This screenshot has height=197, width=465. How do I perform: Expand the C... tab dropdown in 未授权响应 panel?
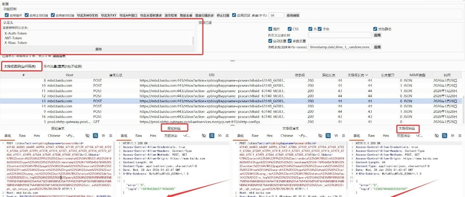(420, 136)
